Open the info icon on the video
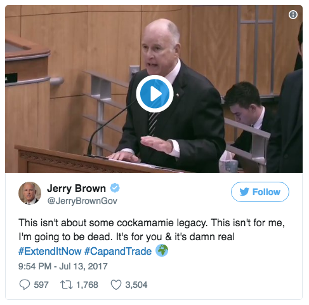Image resolution: width=309 pixels, height=305 pixels. tap(293, 15)
